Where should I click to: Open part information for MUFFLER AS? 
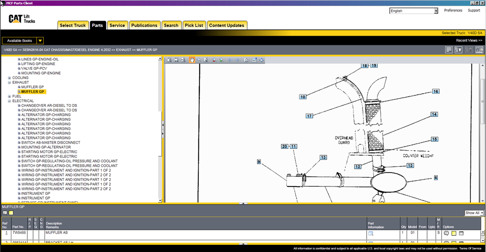tap(371, 234)
